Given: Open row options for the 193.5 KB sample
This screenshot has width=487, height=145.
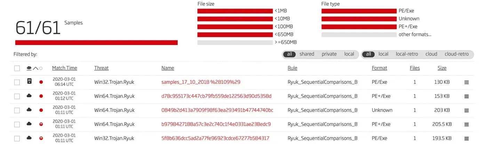Looking at the screenshot, I should 466,138.
